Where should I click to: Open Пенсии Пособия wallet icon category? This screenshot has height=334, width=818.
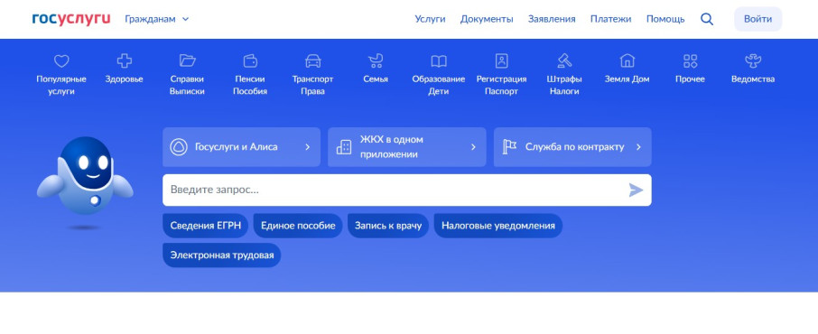point(250,75)
